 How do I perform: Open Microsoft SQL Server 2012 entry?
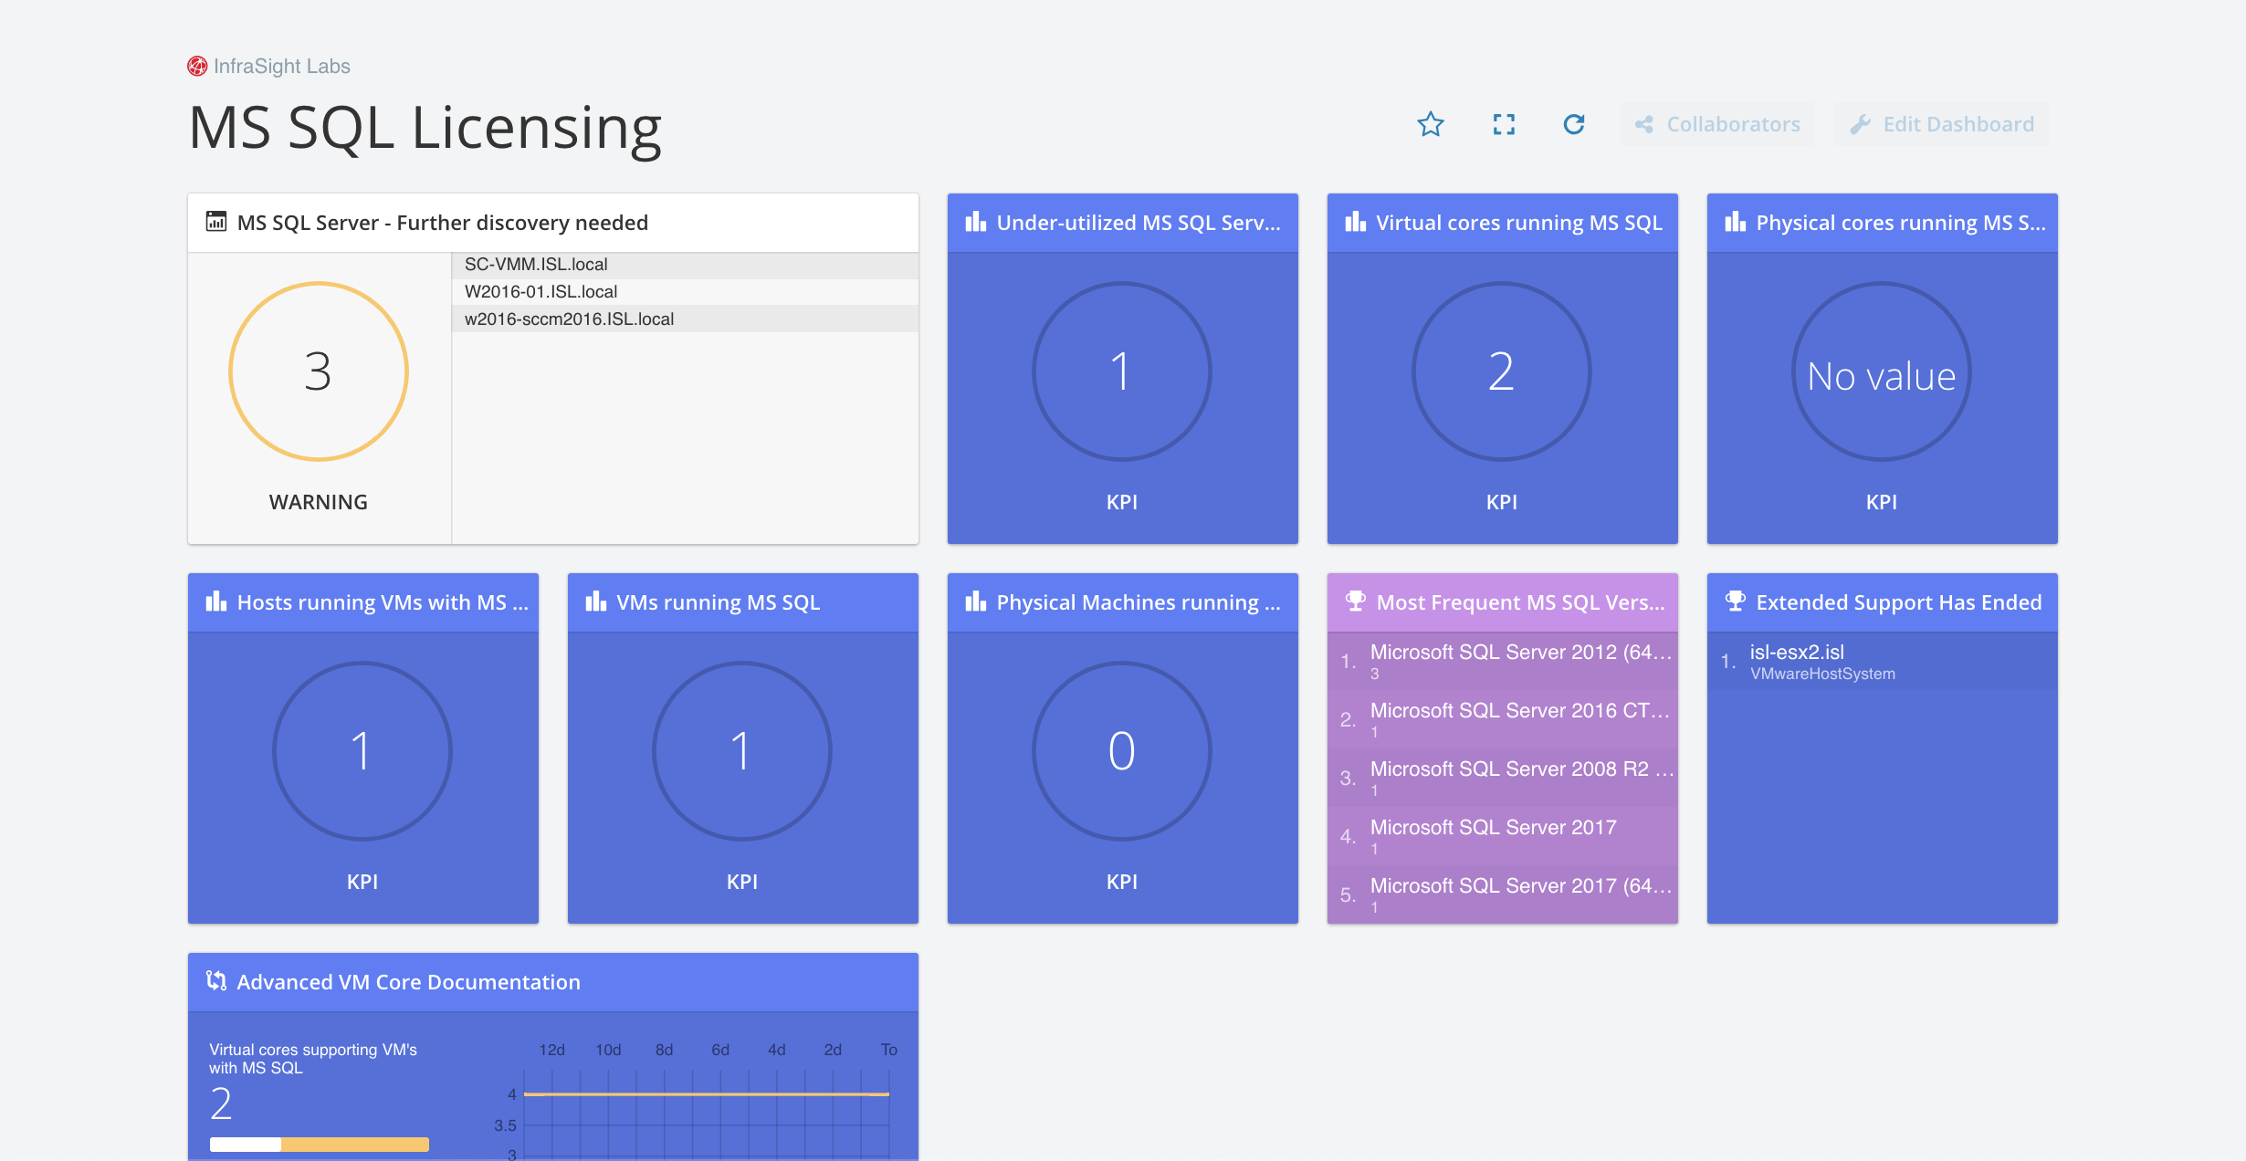1503,661
